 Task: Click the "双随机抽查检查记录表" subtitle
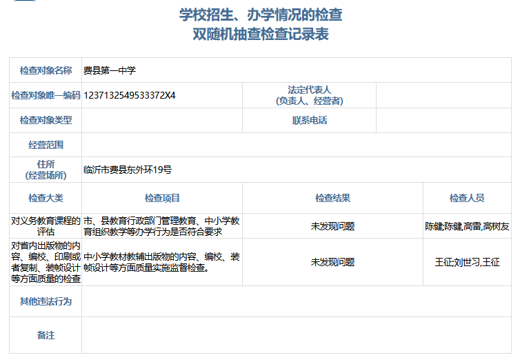click(x=261, y=34)
